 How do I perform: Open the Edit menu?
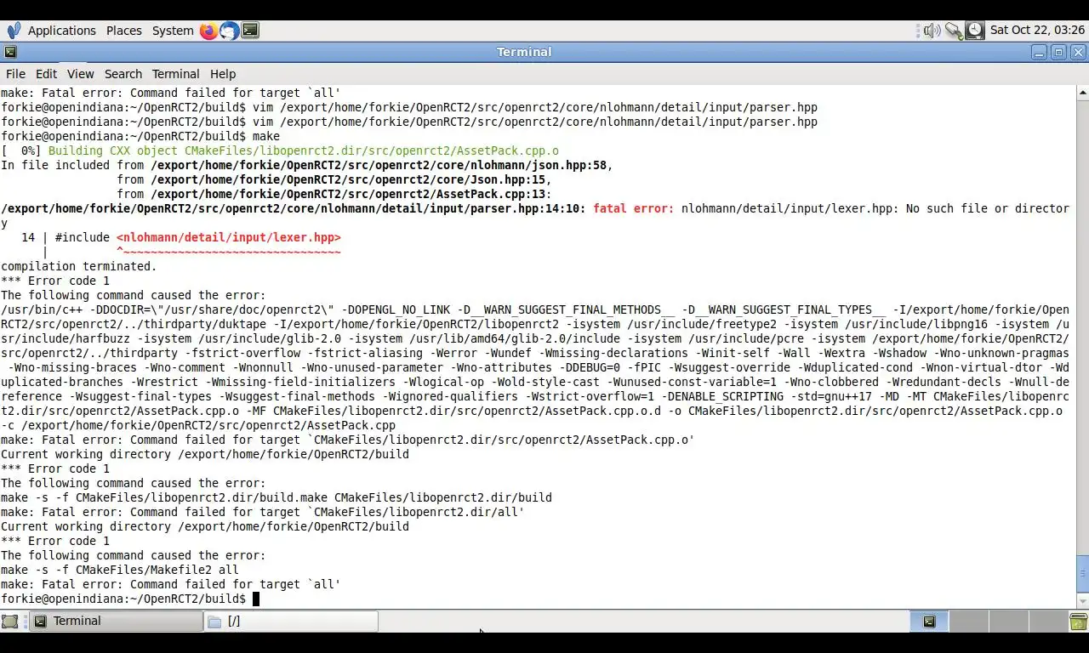(46, 74)
